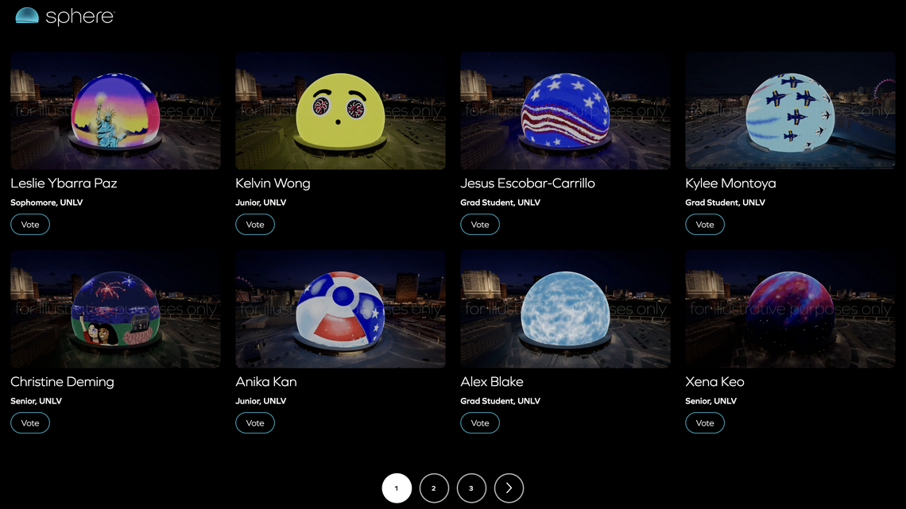The image size is (906, 509).
Task: Go to next page with arrow button
Action: (509, 488)
